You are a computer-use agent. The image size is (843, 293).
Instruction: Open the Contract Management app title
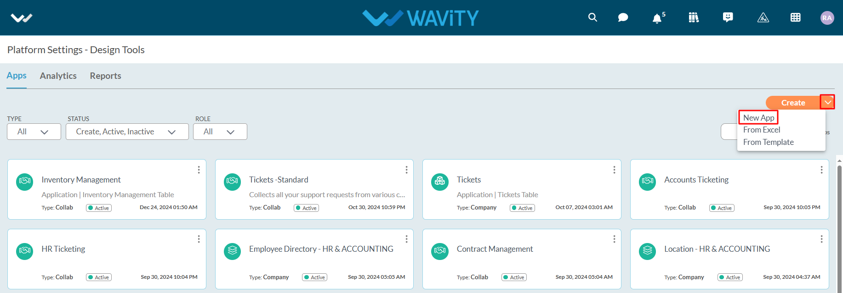click(x=495, y=249)
